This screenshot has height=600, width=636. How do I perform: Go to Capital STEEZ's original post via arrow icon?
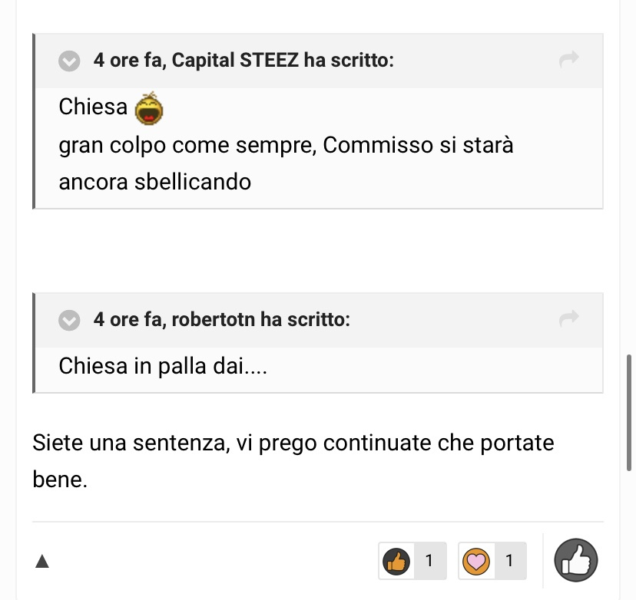[568, 59]
